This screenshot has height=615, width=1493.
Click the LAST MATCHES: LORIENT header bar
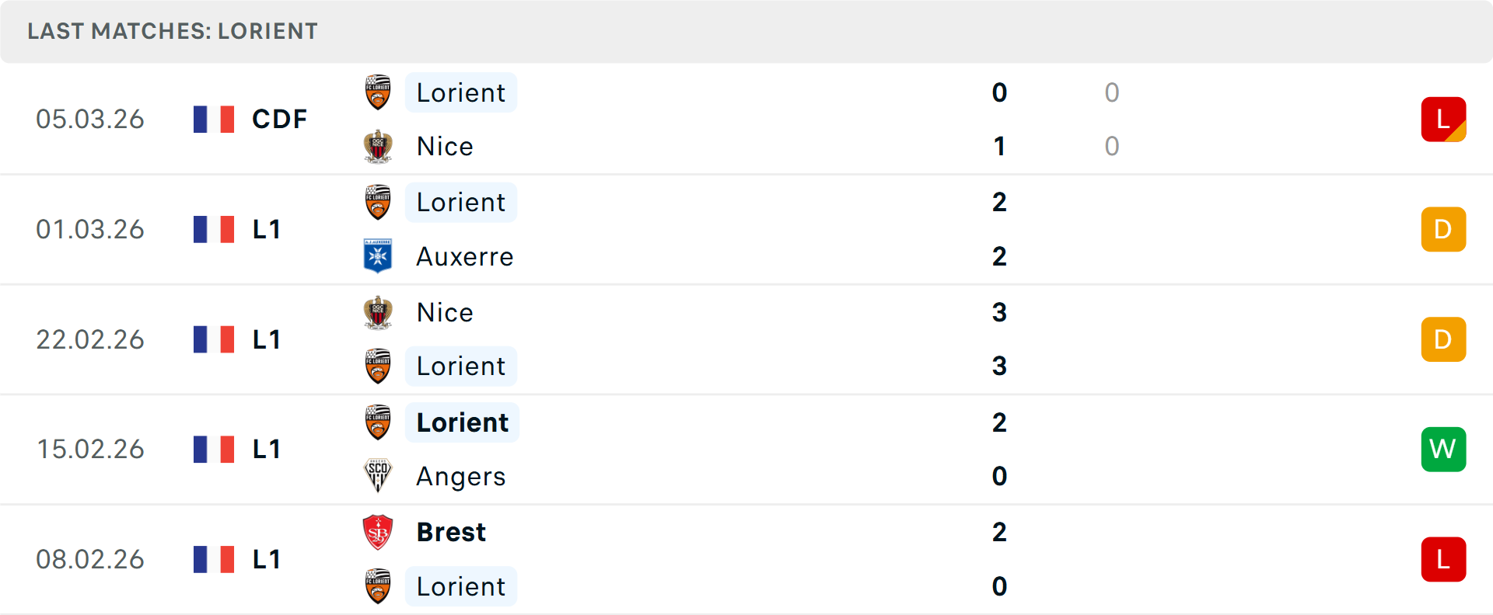173,31
